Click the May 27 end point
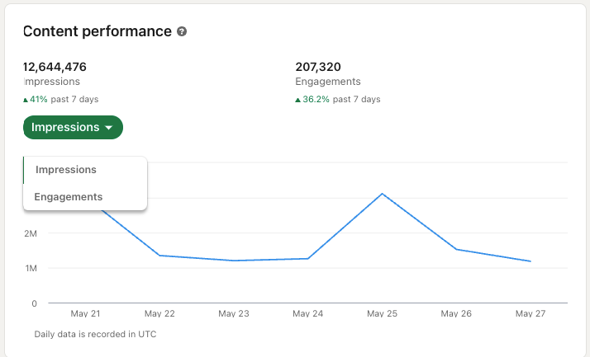 point(530,261)
